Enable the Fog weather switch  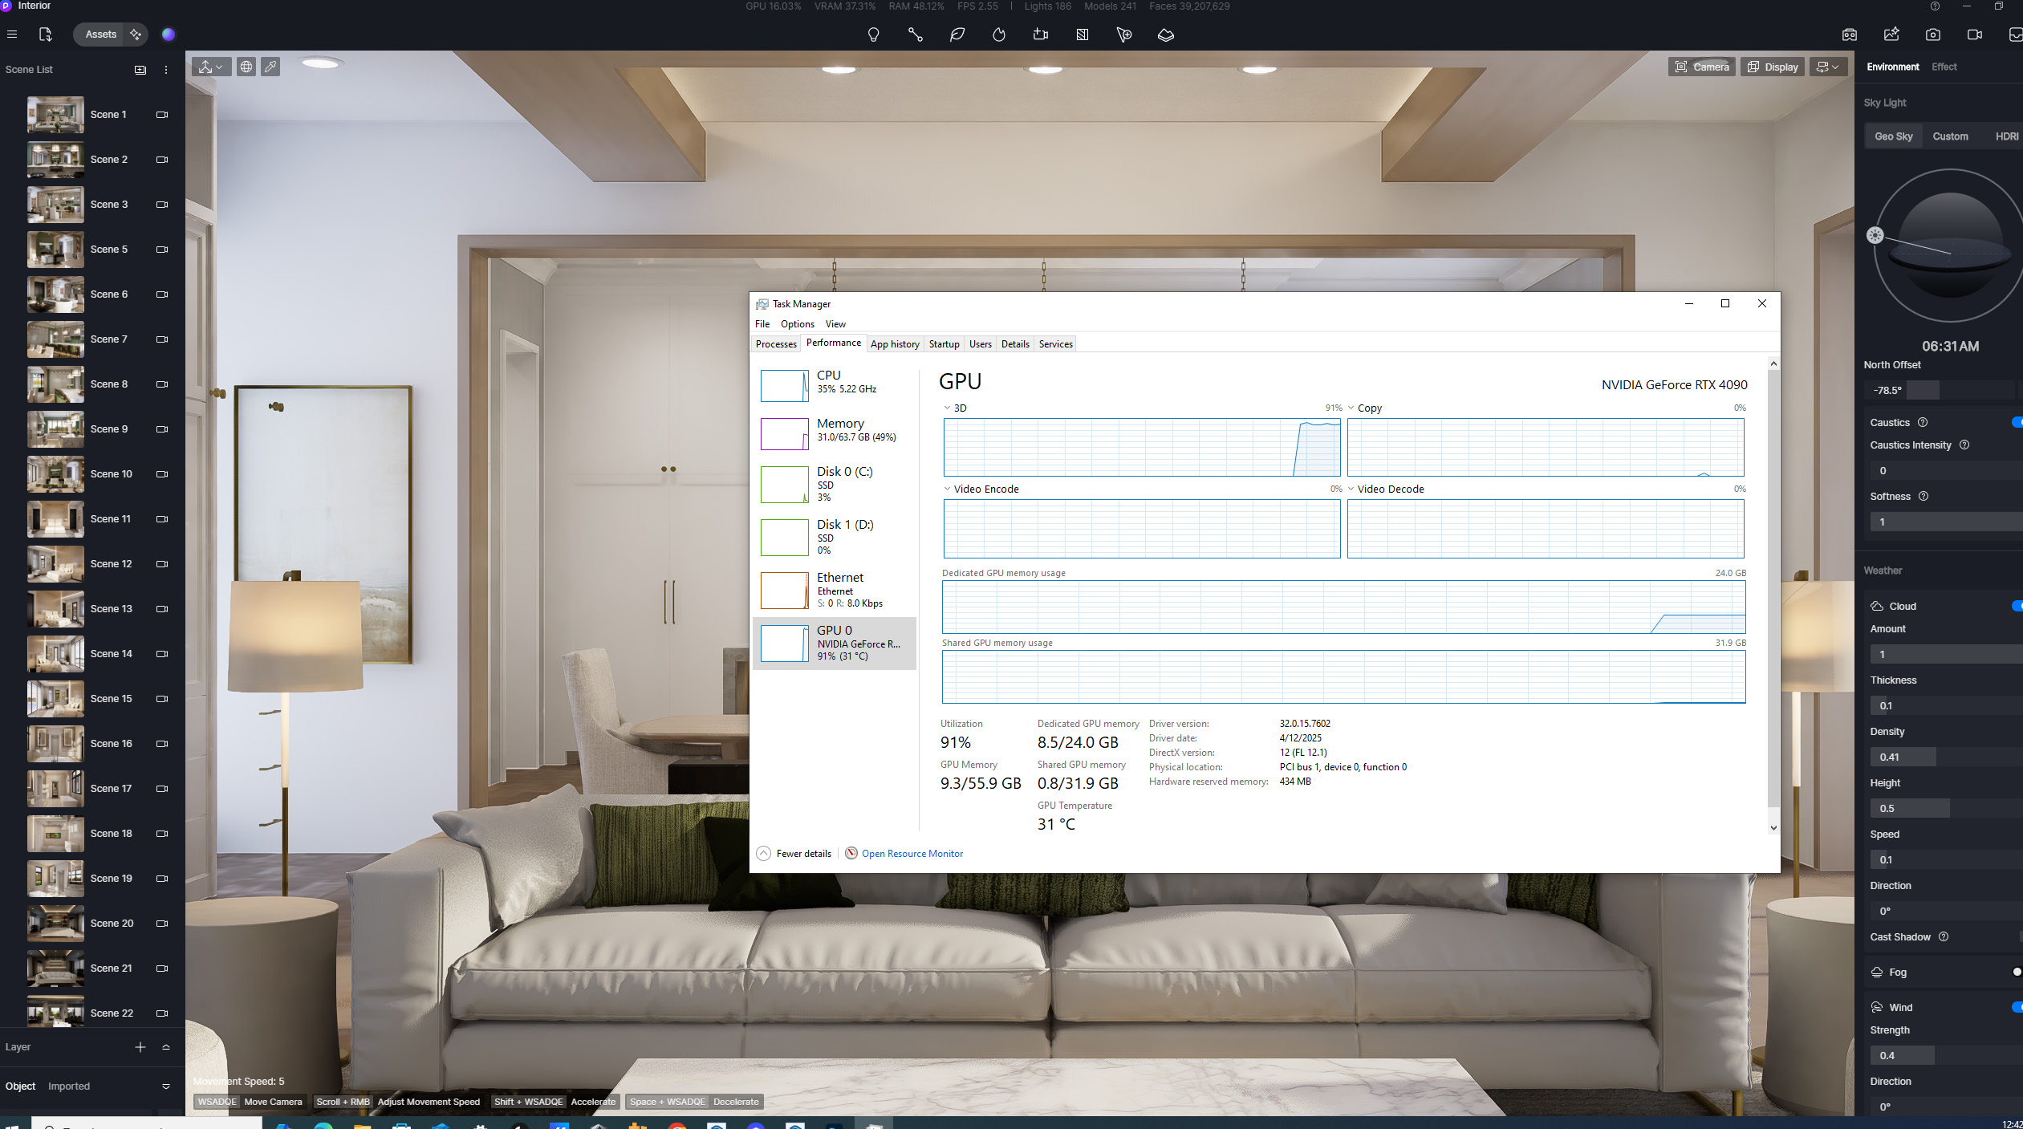(x=2016, y=972)
